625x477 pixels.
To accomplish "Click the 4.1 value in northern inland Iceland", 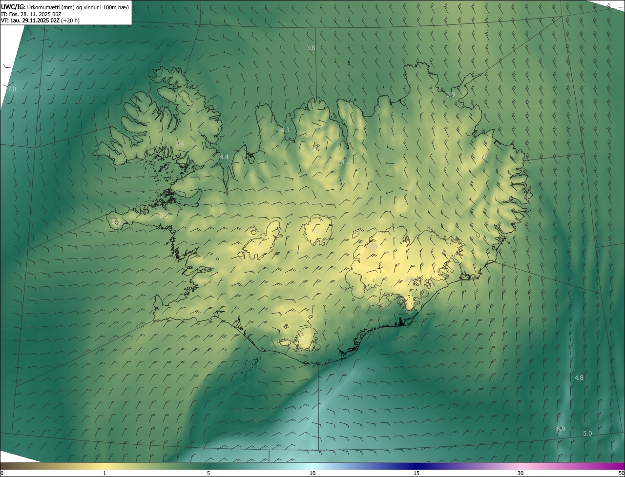I will click(x=345, y=161).
